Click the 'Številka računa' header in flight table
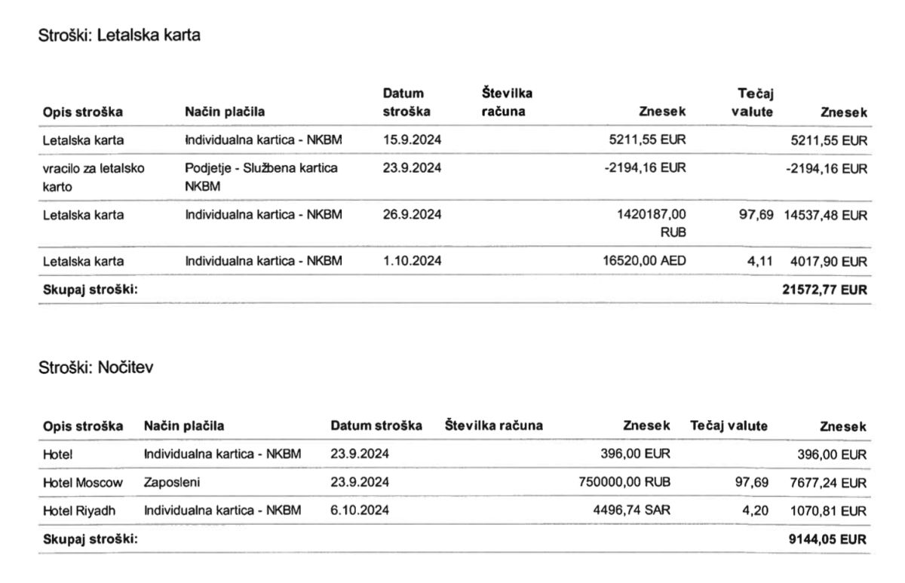Screen dimensions: 905x583 (x=508, y=103)
